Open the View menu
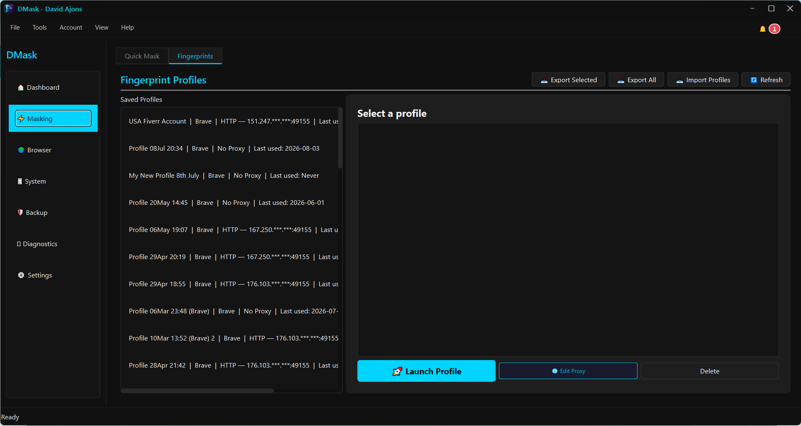The image size is (801, 426). pos(101,28)
